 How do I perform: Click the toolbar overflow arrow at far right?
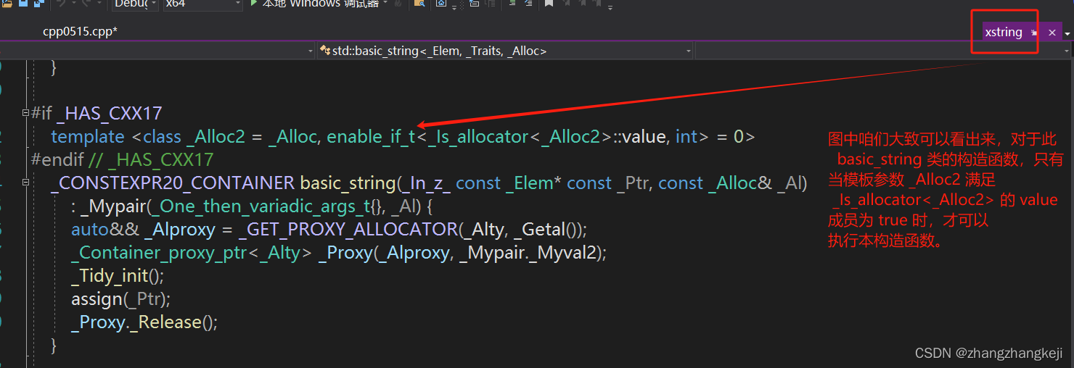pyautogui.click(x=610, y=7)
